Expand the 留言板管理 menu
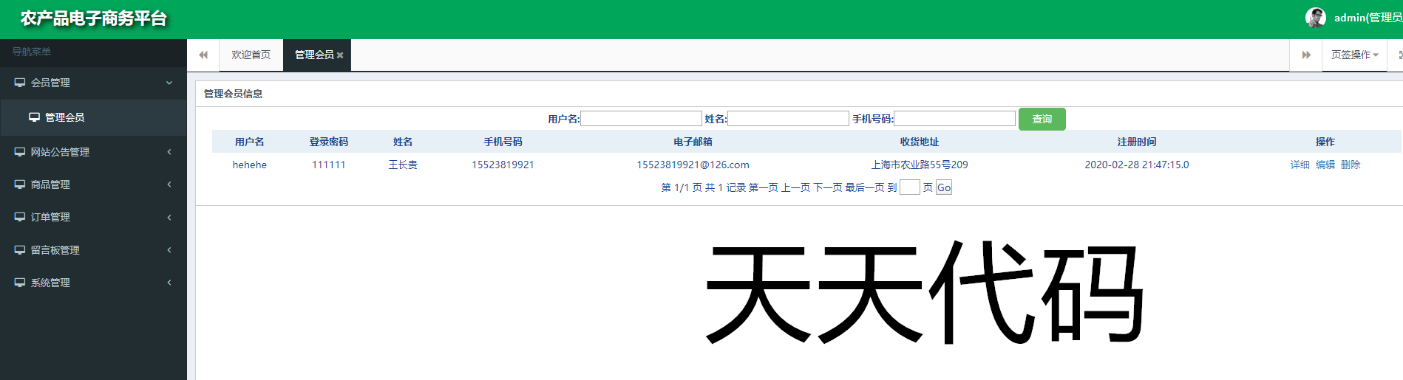 point(169,250)
